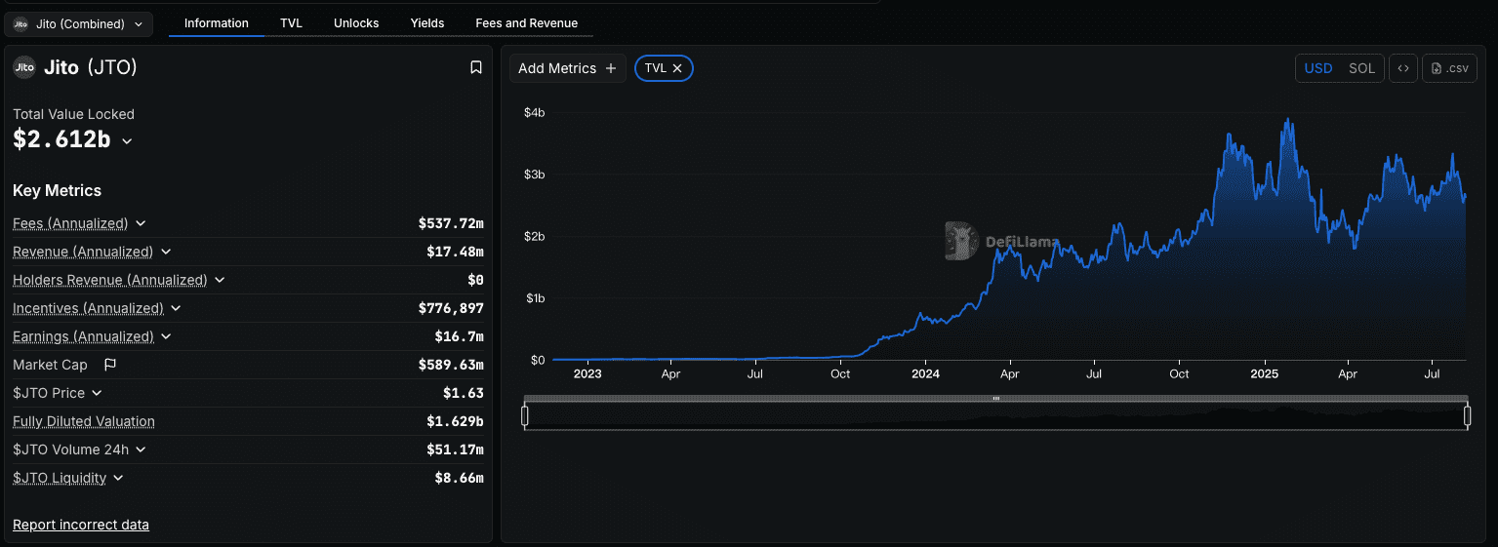Image resolution: width=1498 pixels, height=547 pixels.
Task: Open the embed chart code icon
Action: [x=1403, y=68]
